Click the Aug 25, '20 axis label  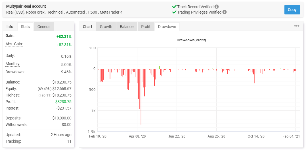pos(216,136)
